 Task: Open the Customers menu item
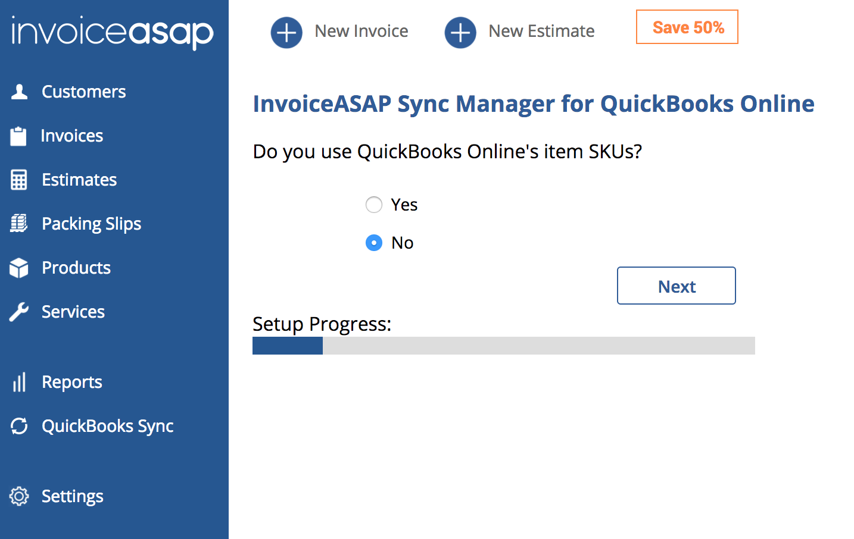[x=84, y=92]
